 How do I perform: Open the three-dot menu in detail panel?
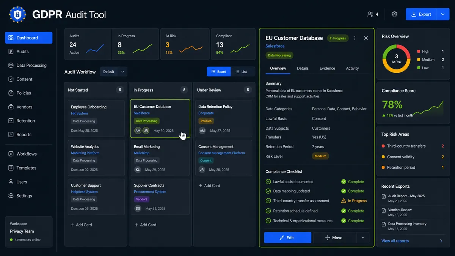click(355, 38)
